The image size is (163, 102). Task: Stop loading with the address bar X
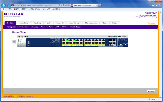pos(68,5)
